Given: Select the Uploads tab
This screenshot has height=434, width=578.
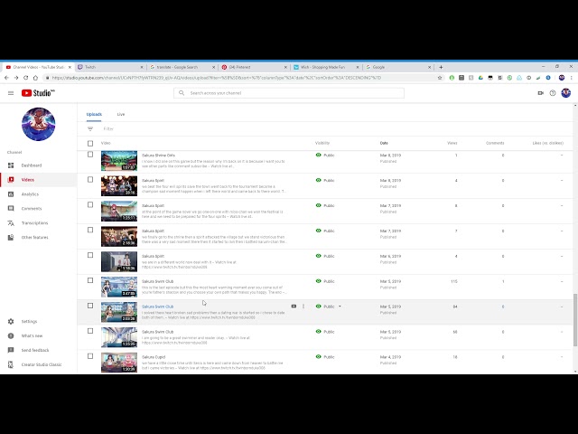Looking at the screenshot, I should click(x=94, y=115).
